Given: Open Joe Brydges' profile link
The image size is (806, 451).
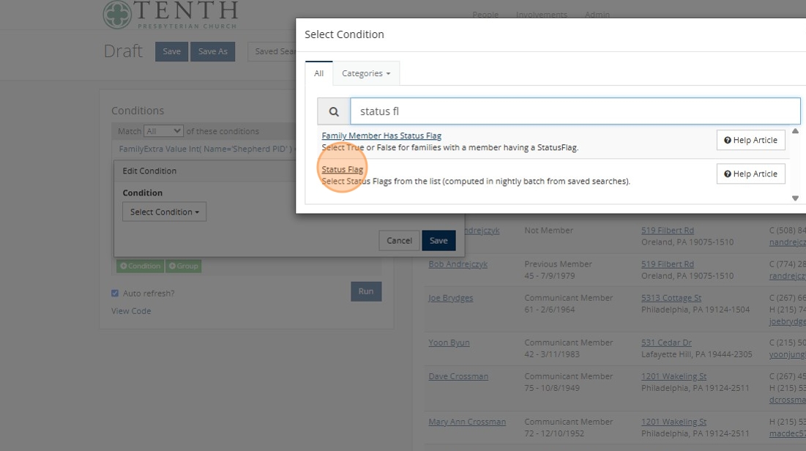Looking at the screenshot, I should (451, 298).
